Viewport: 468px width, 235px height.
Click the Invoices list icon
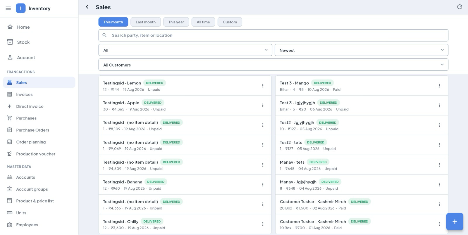tap(10, 94)
